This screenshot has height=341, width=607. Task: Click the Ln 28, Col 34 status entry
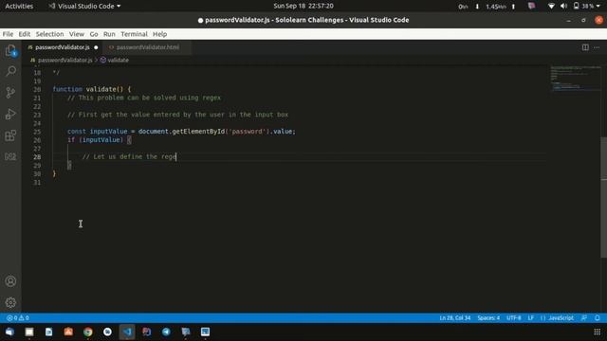click(x=455, y=318)
